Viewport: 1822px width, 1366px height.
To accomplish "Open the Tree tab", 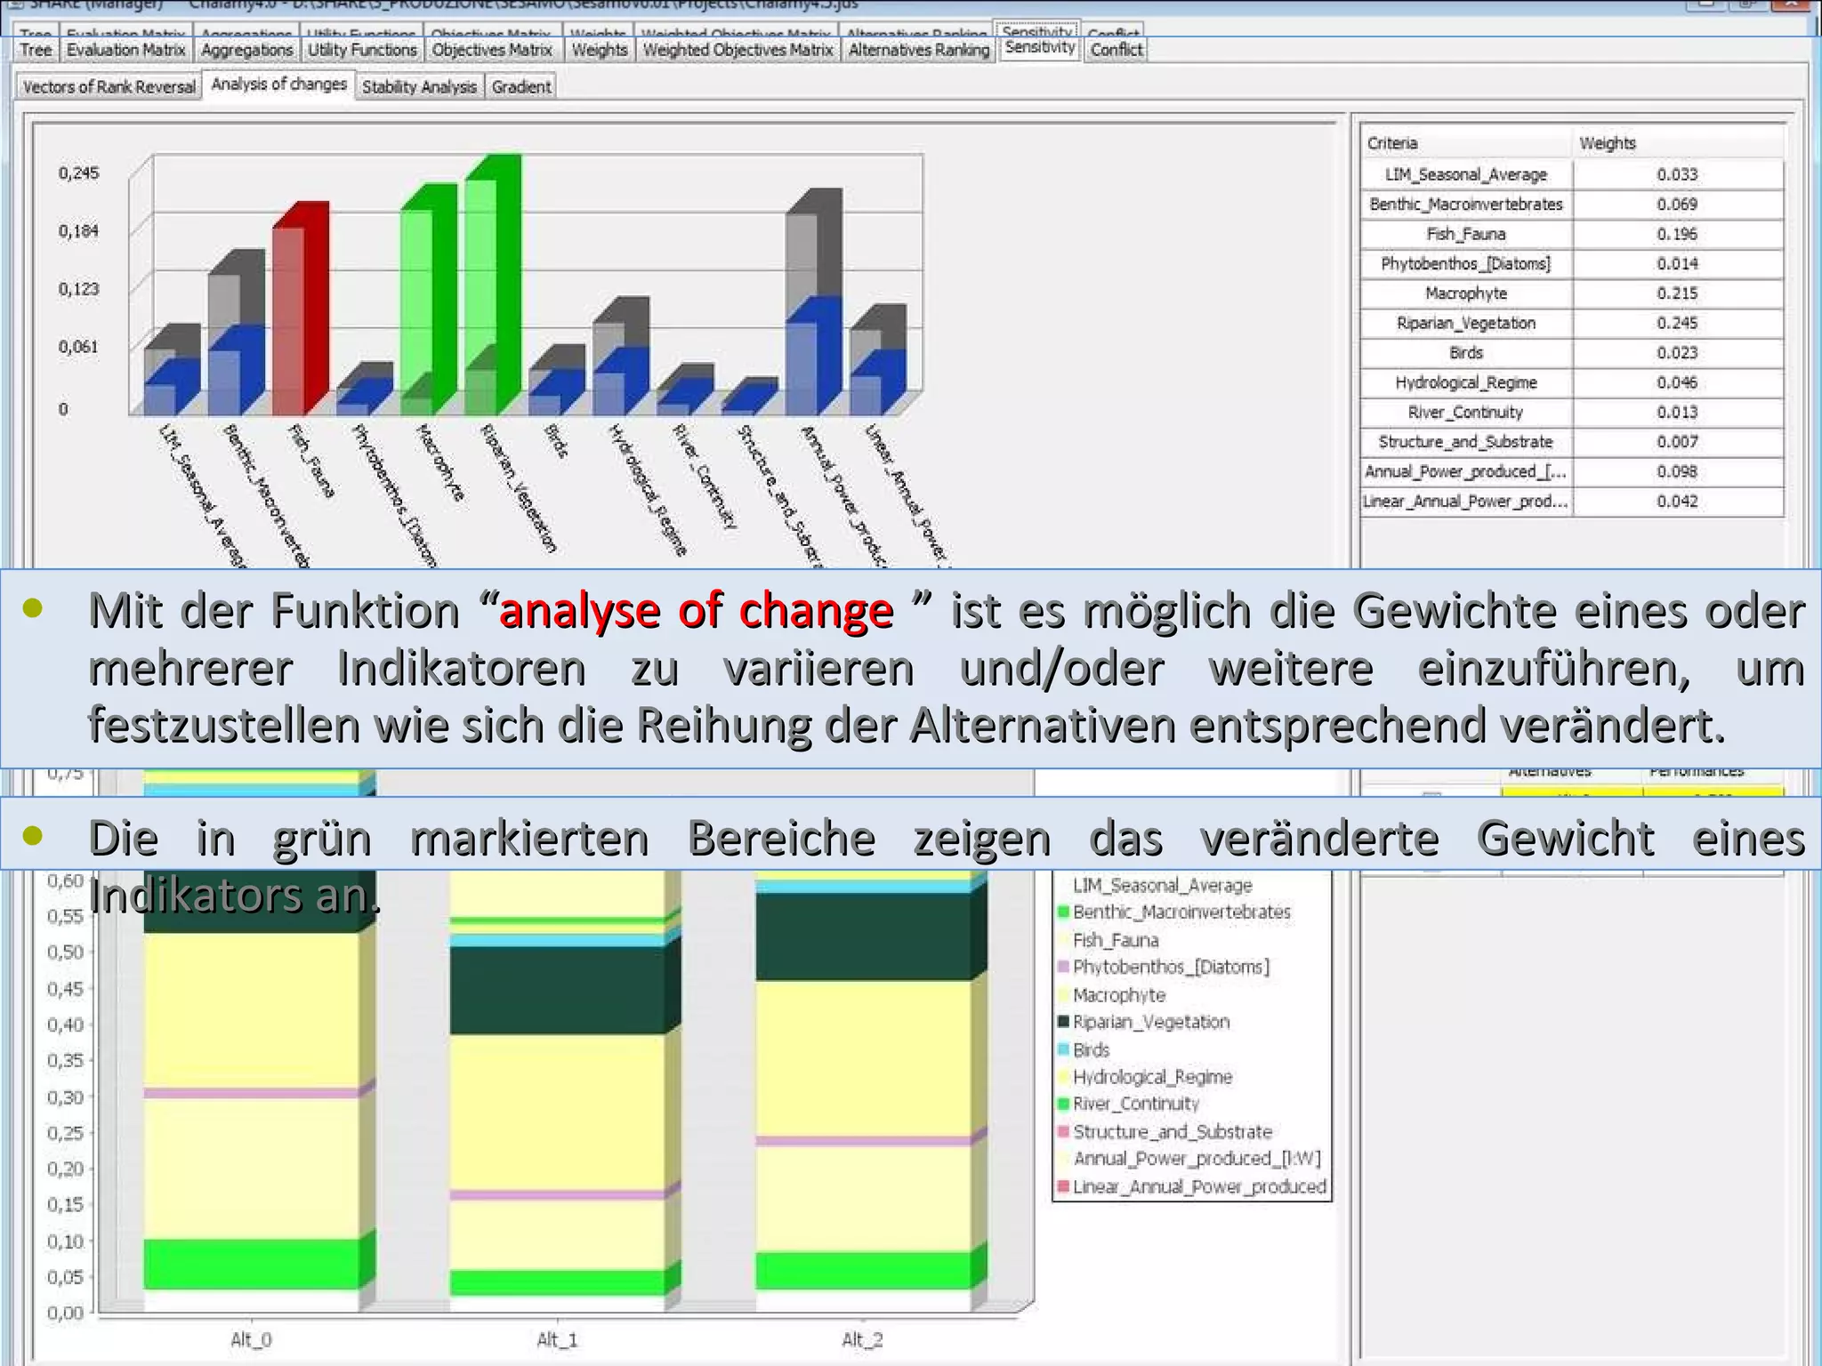I will pos(36,50).
